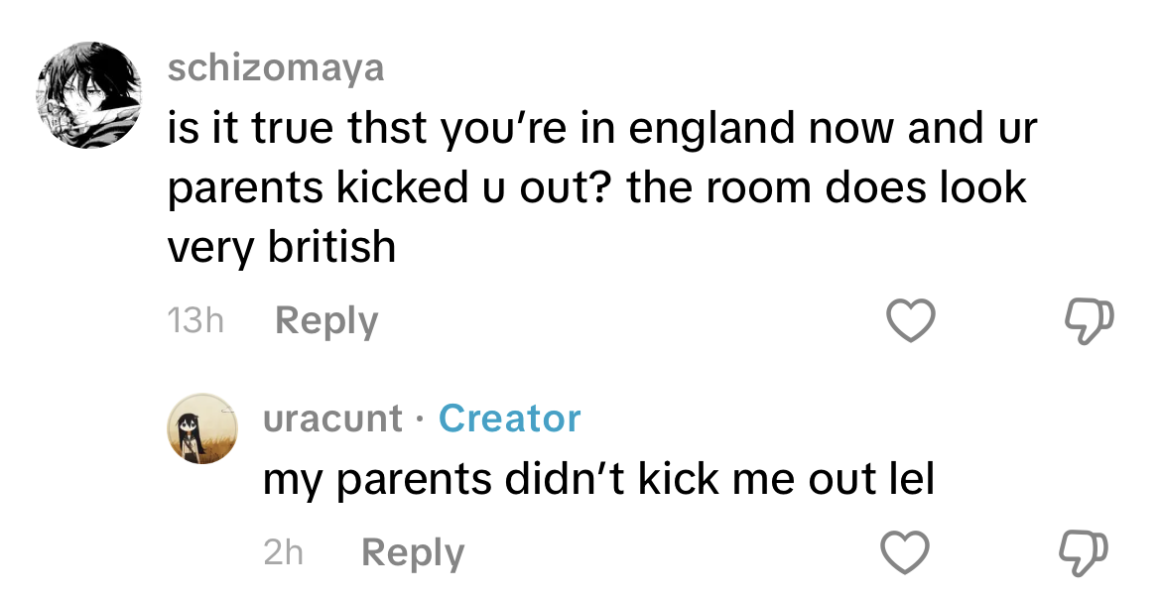Image resolution: width=1161 pixels, height=598 pixels.
Task: Click the blue Creator badge
Action: [x=509, y=419]
